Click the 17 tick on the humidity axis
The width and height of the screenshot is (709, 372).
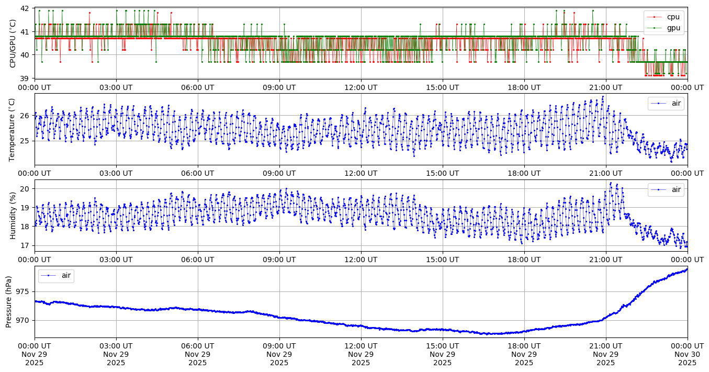[25, 245]
